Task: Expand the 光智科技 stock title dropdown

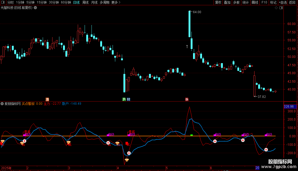Action: (36, 8)
